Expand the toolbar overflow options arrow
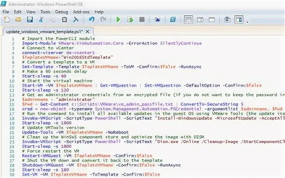The image size is (285, 178). point(247,22)
